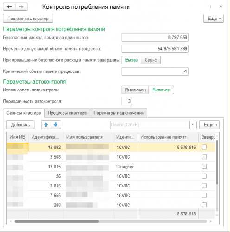Sort by the Имя ИБ column header

(18, 137)
